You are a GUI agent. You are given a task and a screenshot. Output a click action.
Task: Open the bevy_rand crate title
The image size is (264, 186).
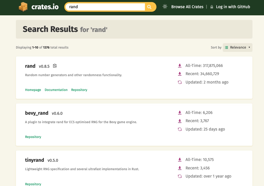(x=37, y=113)
